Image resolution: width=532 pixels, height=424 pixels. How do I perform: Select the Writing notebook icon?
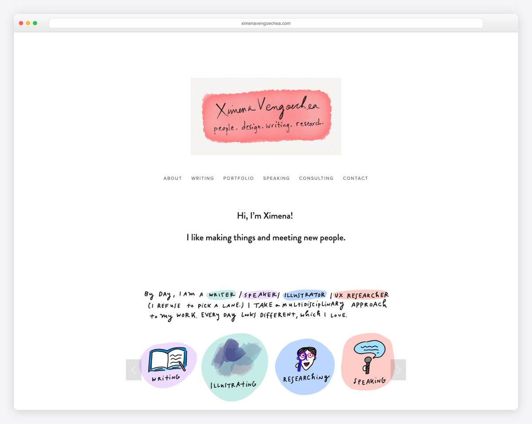point(168,361)
